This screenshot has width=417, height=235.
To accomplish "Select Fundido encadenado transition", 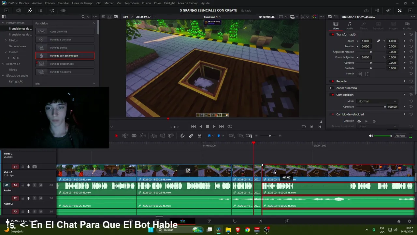I will [65, 64].
